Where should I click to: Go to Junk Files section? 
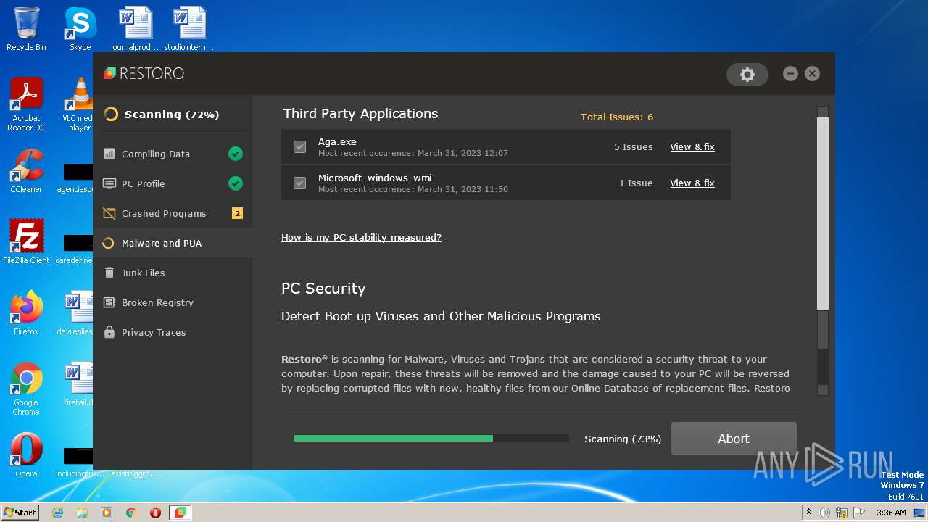(x=173, y=273)
